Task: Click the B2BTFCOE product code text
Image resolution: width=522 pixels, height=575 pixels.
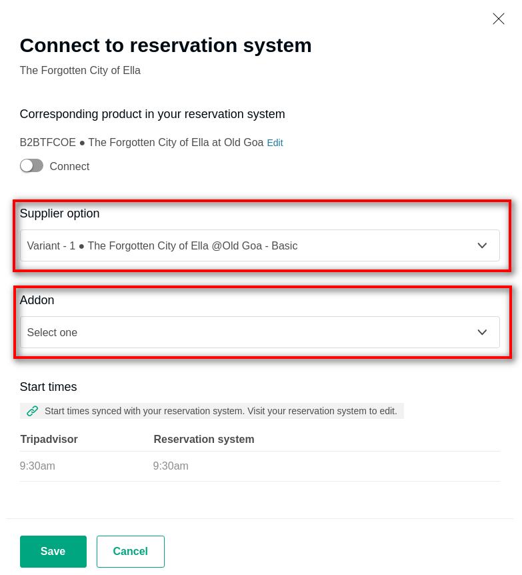Action: (47, 143)
